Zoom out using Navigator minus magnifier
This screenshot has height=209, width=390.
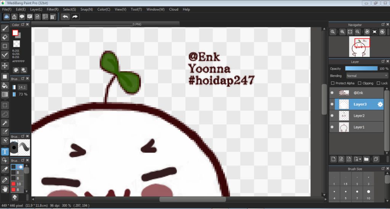coord(358,32)
